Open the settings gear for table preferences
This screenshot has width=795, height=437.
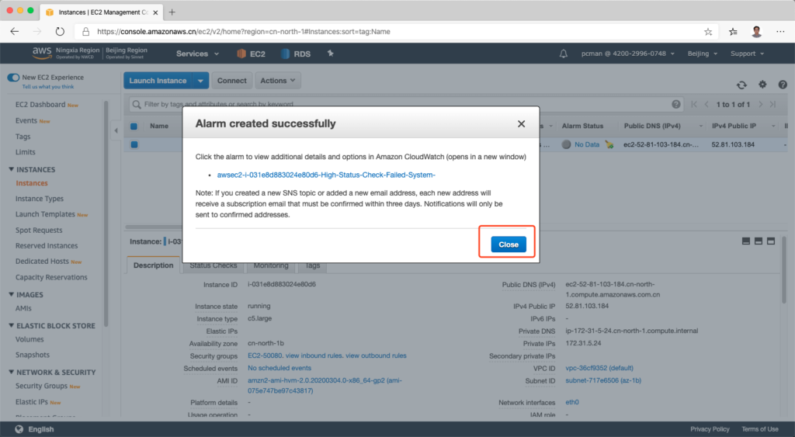(x=762, y=85)
